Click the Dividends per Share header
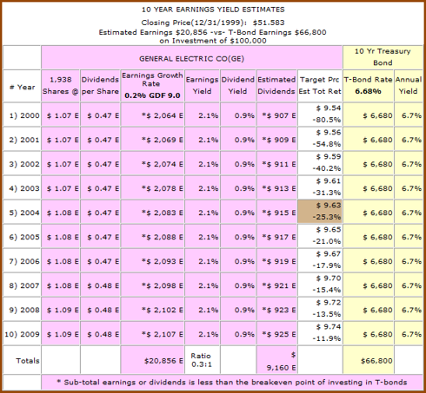Screen dimensions: 426x393 tap(100, 85)
